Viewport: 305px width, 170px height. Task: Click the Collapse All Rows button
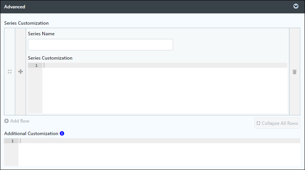[x=277, y=123]
